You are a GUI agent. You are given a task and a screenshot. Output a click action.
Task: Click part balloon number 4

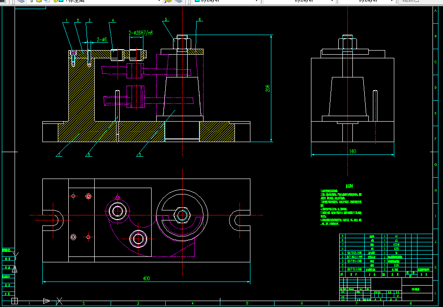click(x=113, y=20)
